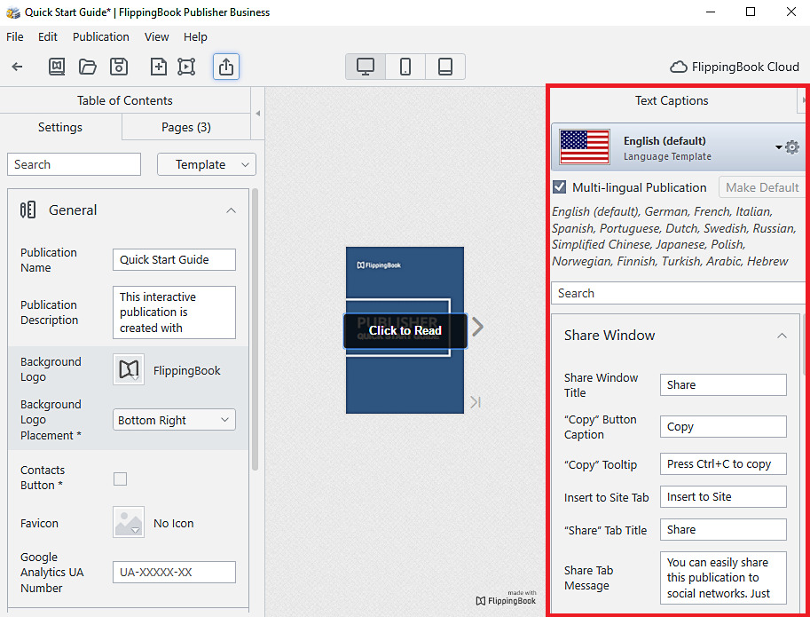Click the made with FlippingBook link
This screenshot has width=810, height=617.
coord(507,597)
